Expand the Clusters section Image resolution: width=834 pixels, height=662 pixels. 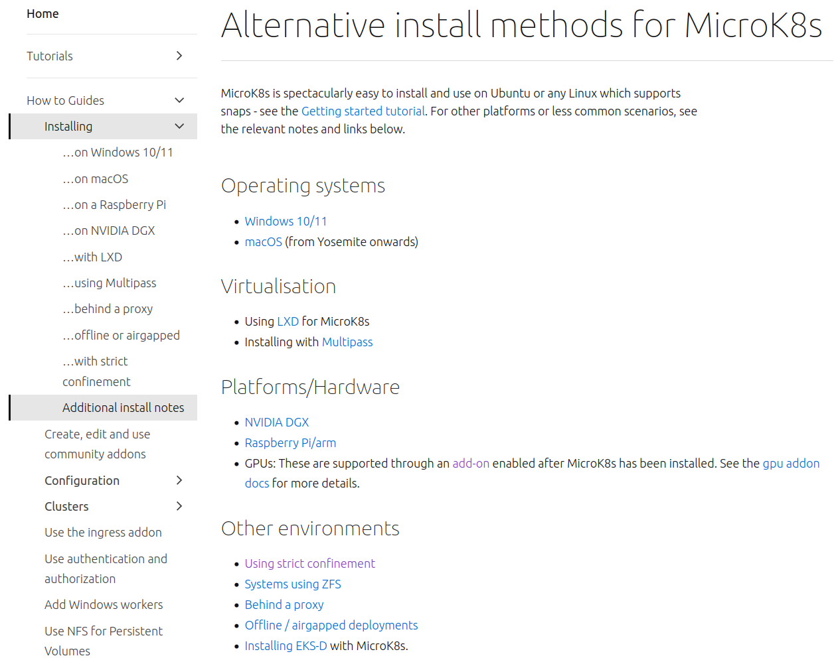tap(179, 505)
